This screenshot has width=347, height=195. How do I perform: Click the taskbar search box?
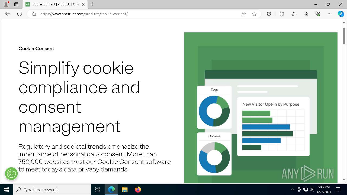pyautogui.click(x=52, y=190)
